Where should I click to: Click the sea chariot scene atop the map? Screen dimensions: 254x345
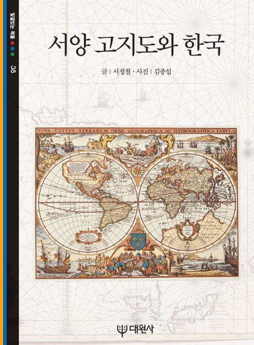click(138, 146)
